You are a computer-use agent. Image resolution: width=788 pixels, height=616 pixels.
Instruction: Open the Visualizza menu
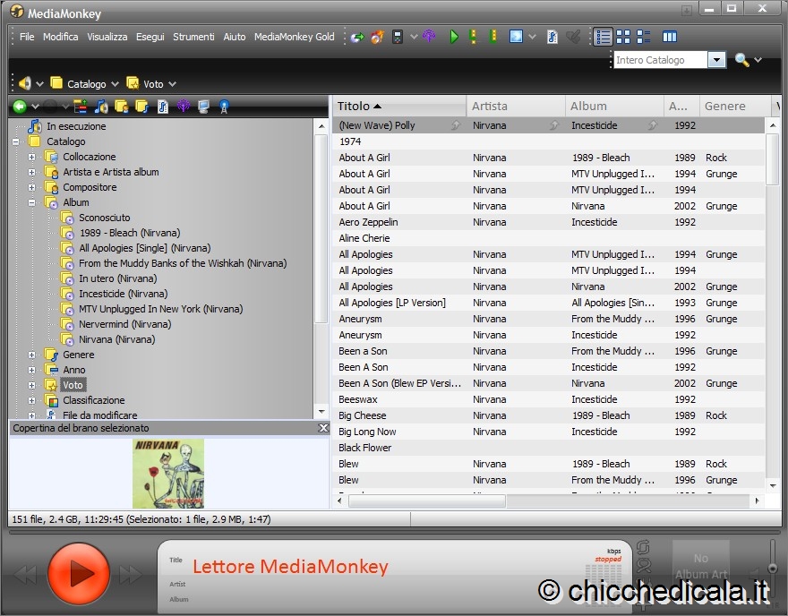(x=107, y=37)
